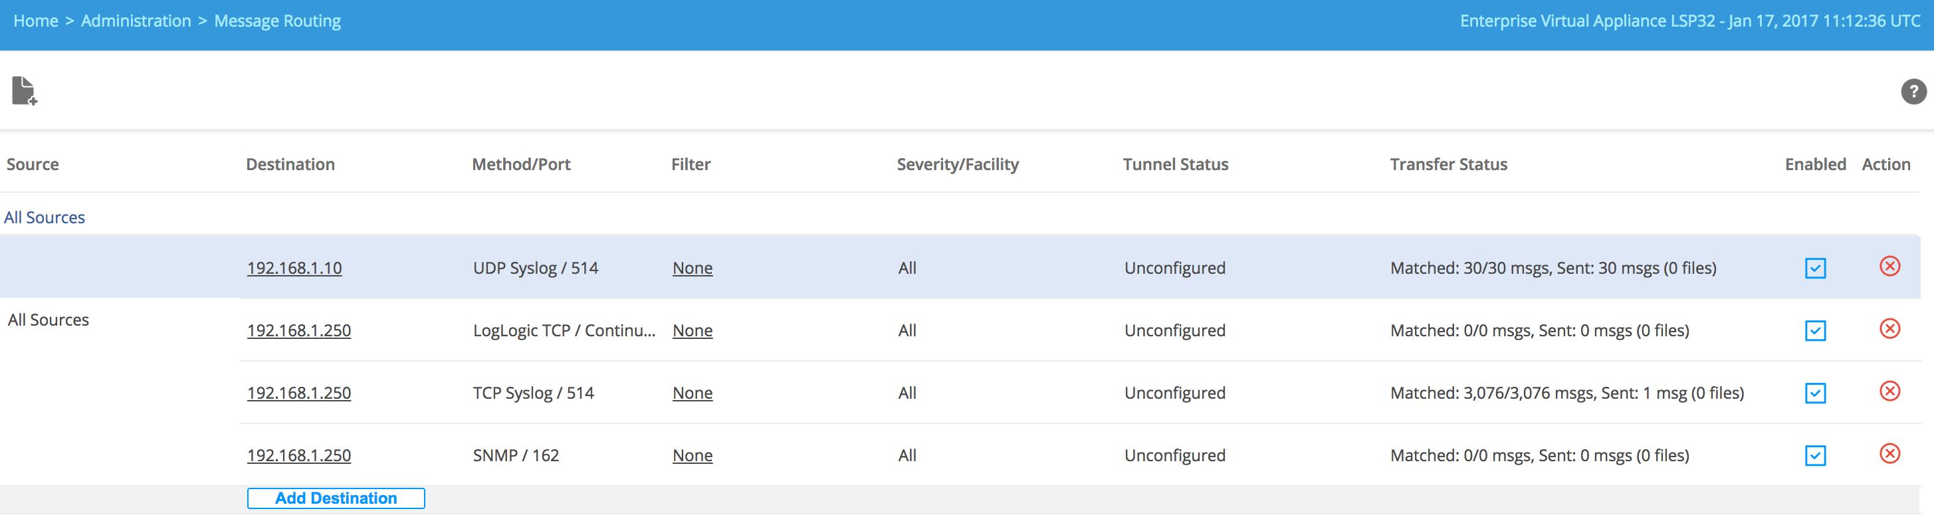
Task: Uncheck Enabled for TCP Syslog / 514
Action: coord(1814,393)
